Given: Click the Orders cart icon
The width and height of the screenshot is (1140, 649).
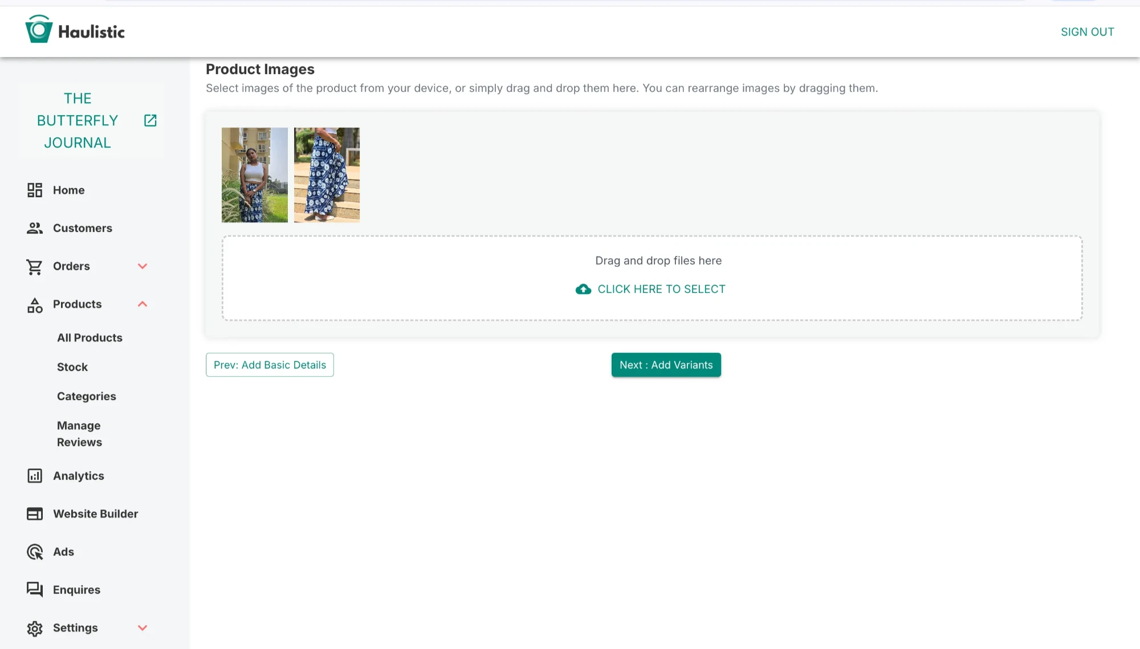Looking at the screenshot, I should coord(35,267).
